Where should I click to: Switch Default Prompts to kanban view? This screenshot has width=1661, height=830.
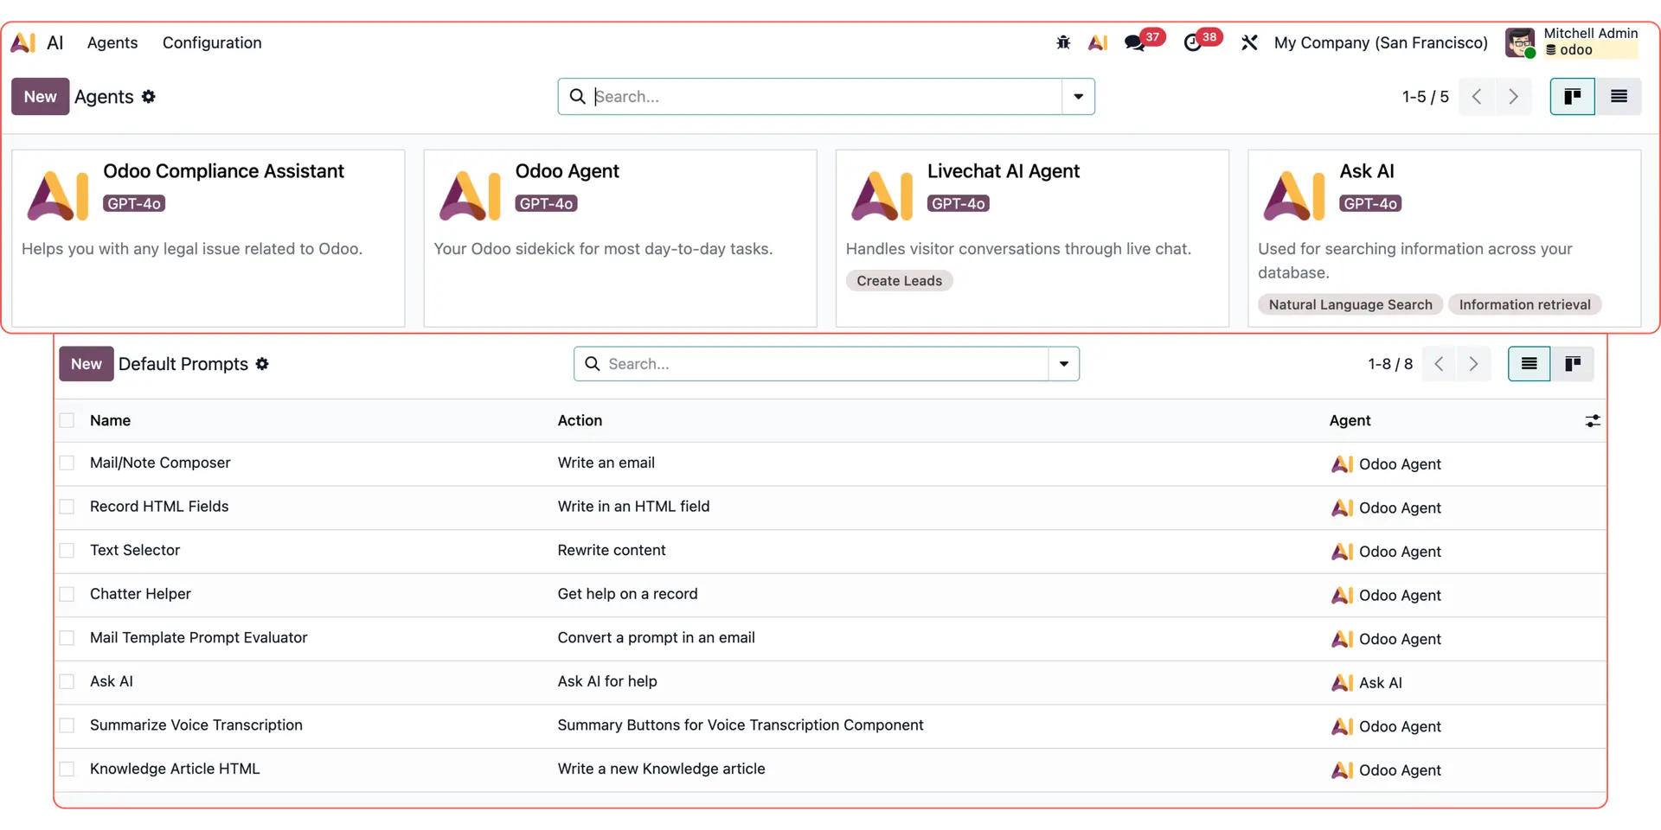1572,364
